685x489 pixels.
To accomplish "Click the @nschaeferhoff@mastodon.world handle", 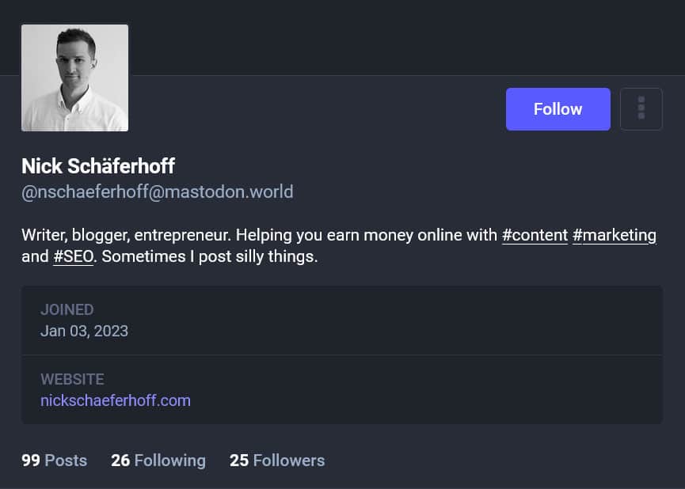I will (157, 191).
